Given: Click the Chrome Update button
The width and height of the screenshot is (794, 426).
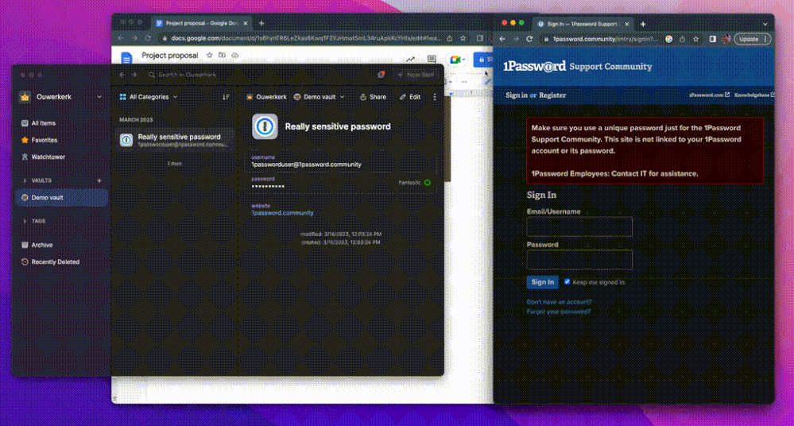Looking at the screenshot, I should (x=752, y=39).
